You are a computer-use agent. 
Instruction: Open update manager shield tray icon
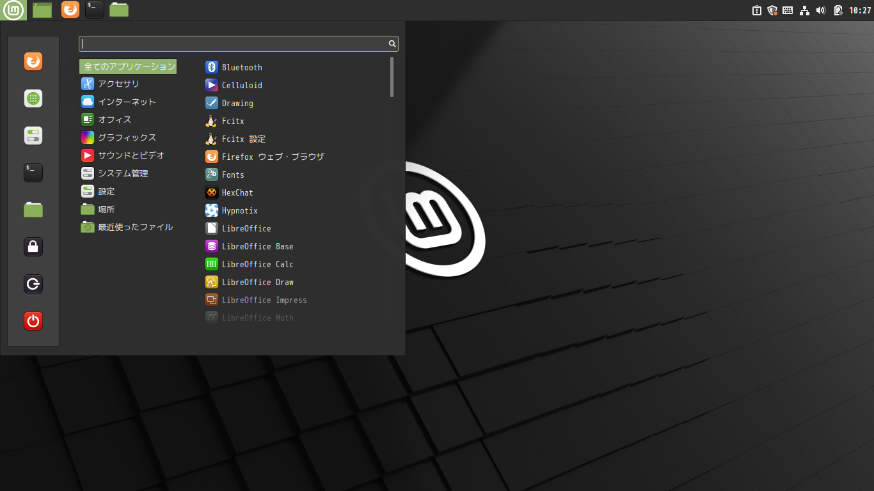[772, 10]
